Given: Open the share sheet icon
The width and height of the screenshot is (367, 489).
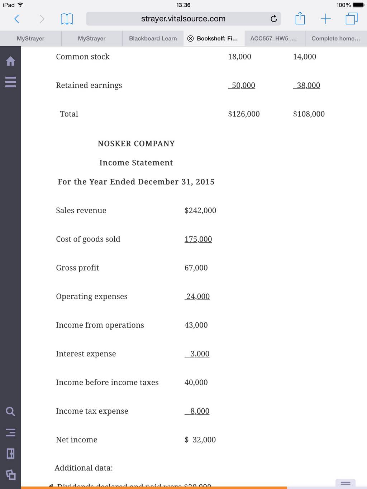Looking at the screenshot, I should pyautogui.click(x=300, y=18).
